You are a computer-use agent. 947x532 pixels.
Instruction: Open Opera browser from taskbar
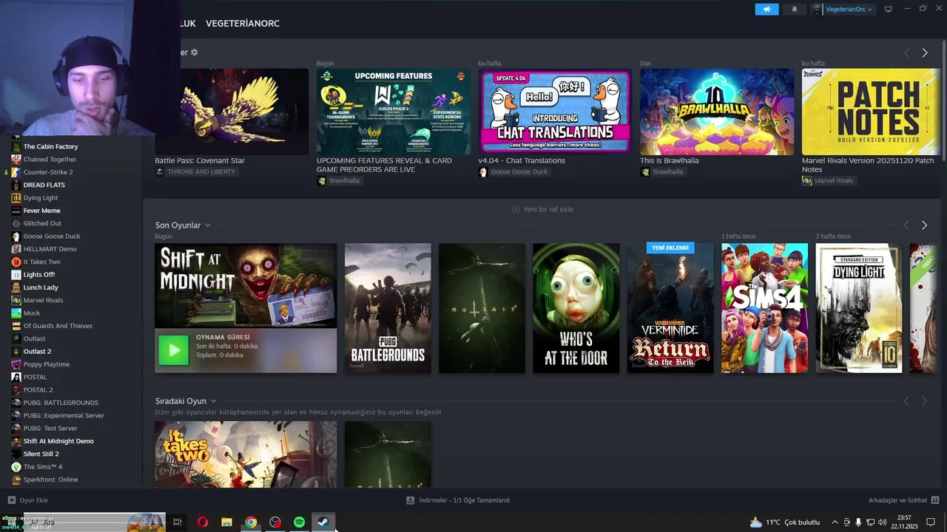(x=203, y=522)
